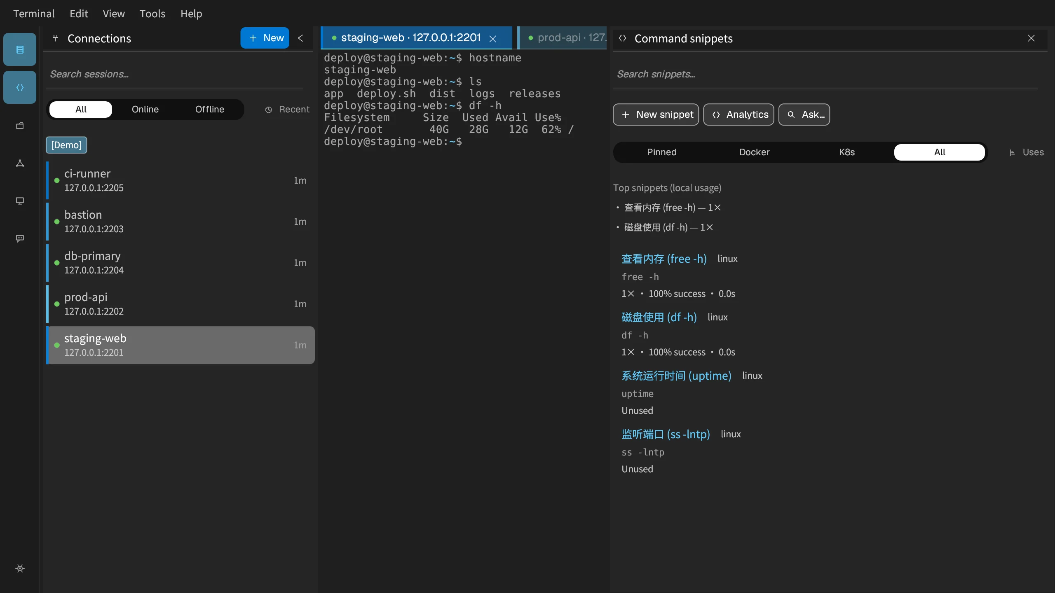Screen dimensions: 1055x593
Task: Focus the Search snippets field
Action: point(825,74)
